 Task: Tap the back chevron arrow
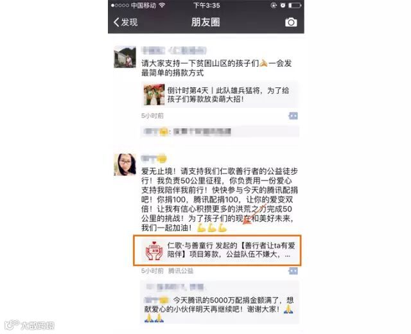tap(116, 22)
